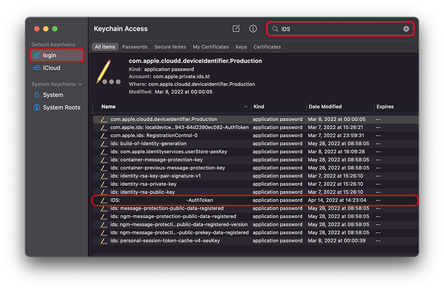Click pencil icon of identity-rsa-private-key row
The height and width of the screenshot is (290, 444).
pyautogui.click(x=103, y=185)
